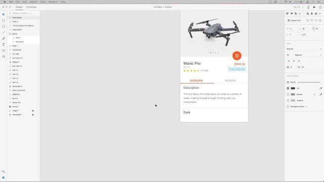Click the opacity slider track
The height and width of the screenshot is (182, 324).
click(309, 82)
